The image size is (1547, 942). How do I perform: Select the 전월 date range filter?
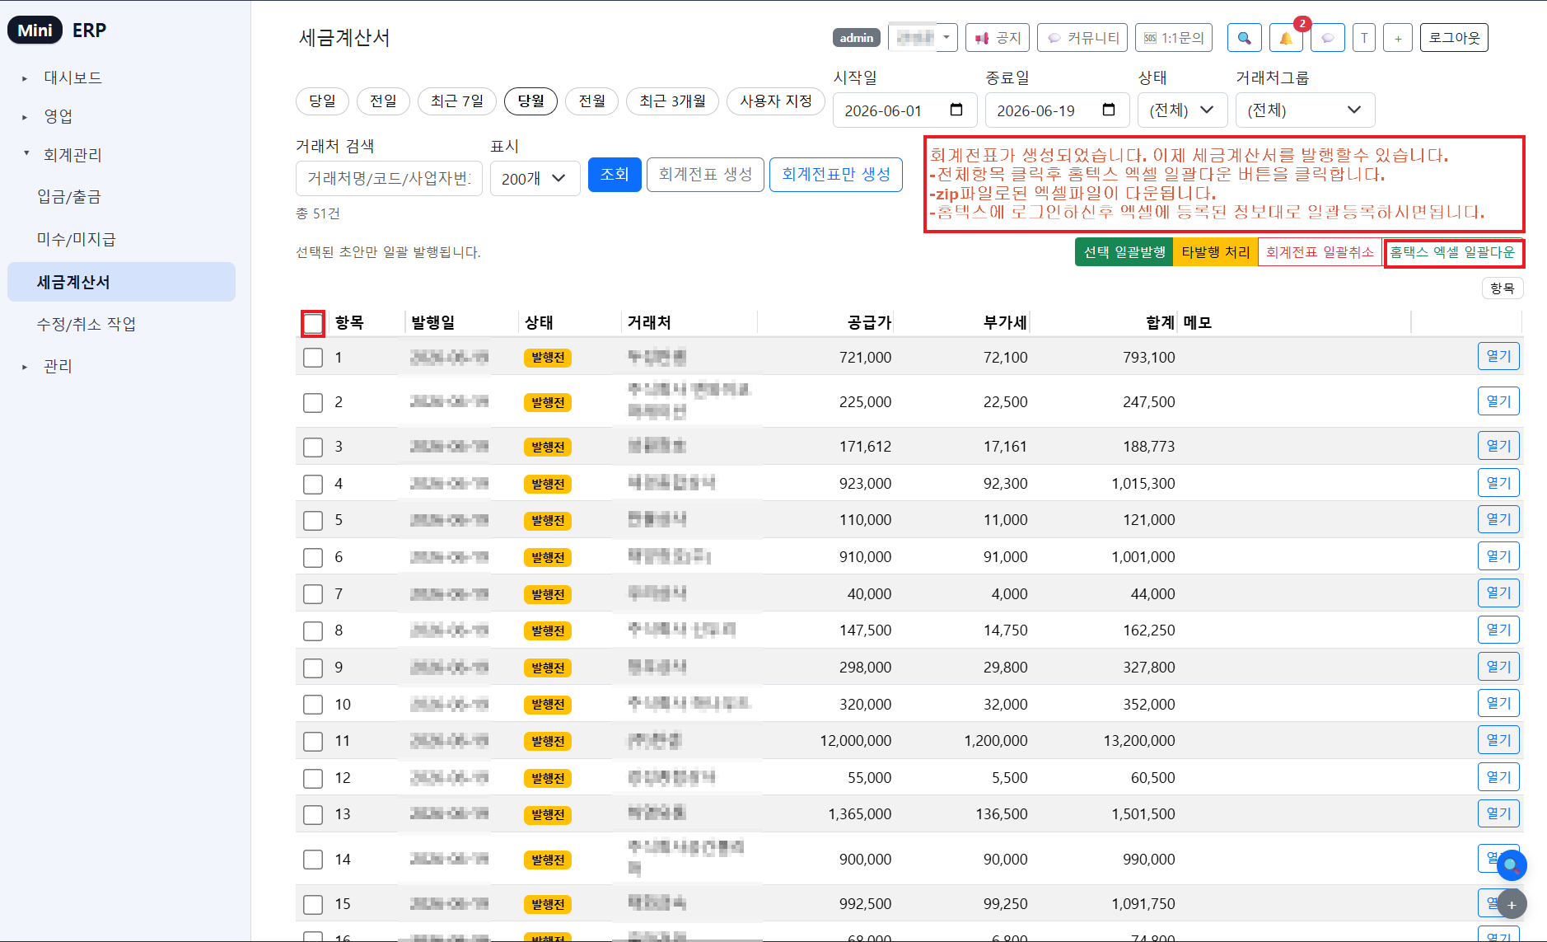(591, 101)
